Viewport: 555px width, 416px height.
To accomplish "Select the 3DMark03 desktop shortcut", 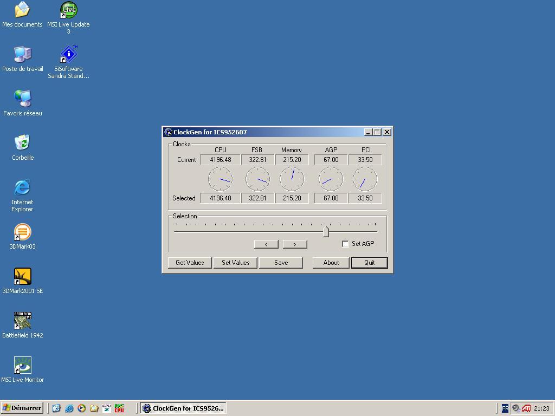I will (x=23, y=232).
